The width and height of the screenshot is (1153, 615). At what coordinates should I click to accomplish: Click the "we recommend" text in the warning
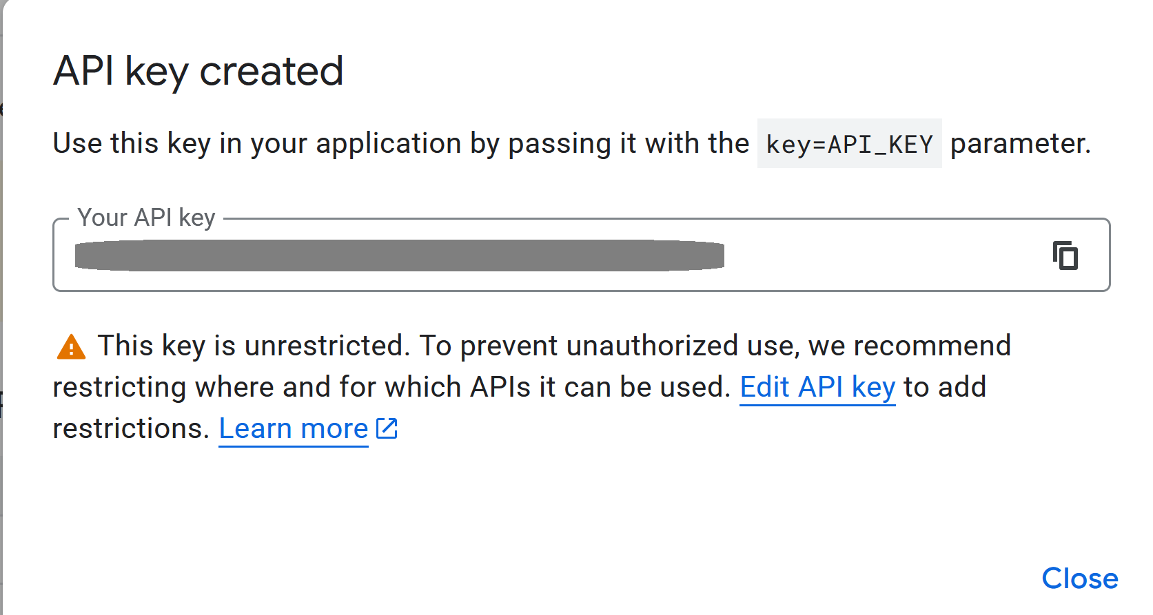click(910, 346)
